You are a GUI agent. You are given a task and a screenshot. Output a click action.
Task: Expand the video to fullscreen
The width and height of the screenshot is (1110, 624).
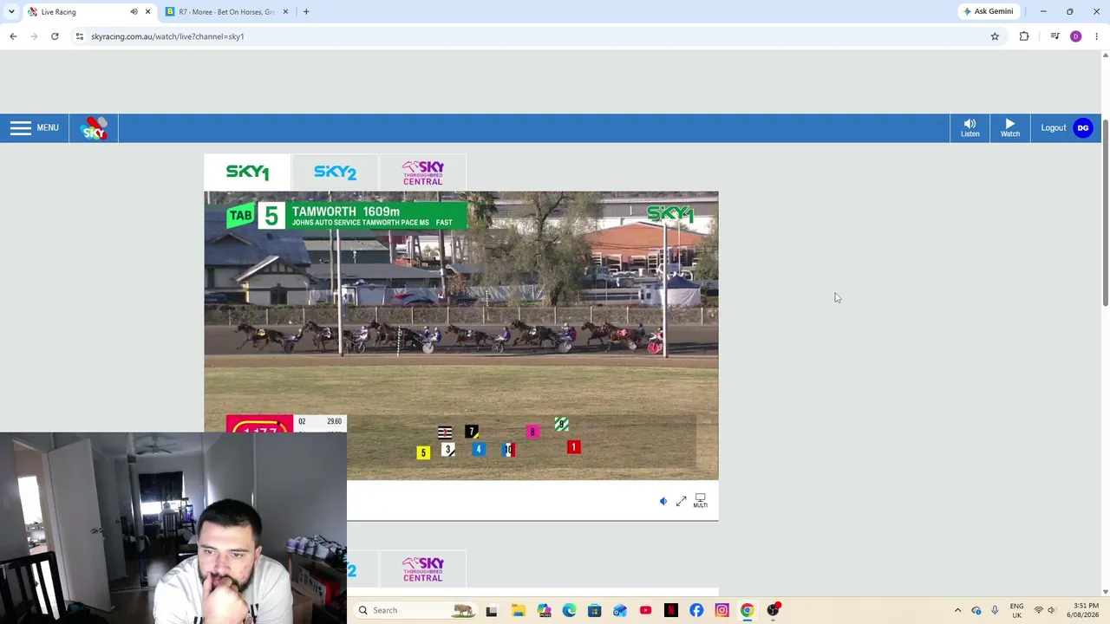click(682, 501)
